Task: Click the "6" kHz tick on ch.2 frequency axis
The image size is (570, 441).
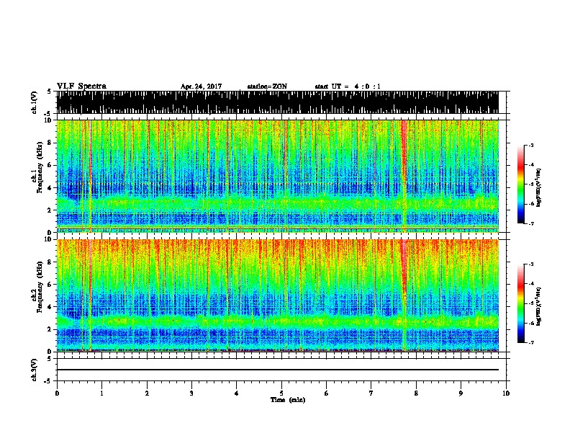Action: coord(50,285)
